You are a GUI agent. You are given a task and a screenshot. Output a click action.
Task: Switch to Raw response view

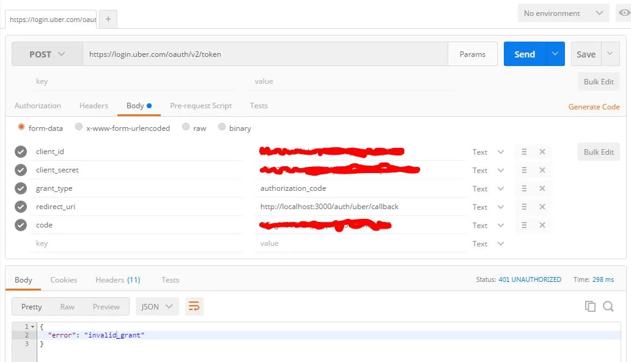pyautogui.click(x=67, y=306)
